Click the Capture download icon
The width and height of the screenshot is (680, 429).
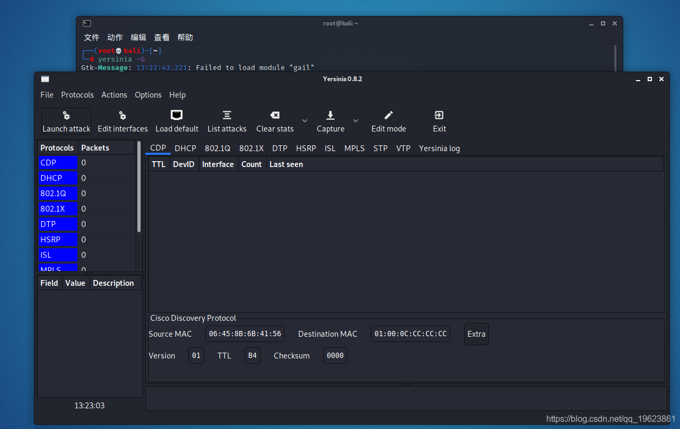pyautogui.click(x=330, y=115)
